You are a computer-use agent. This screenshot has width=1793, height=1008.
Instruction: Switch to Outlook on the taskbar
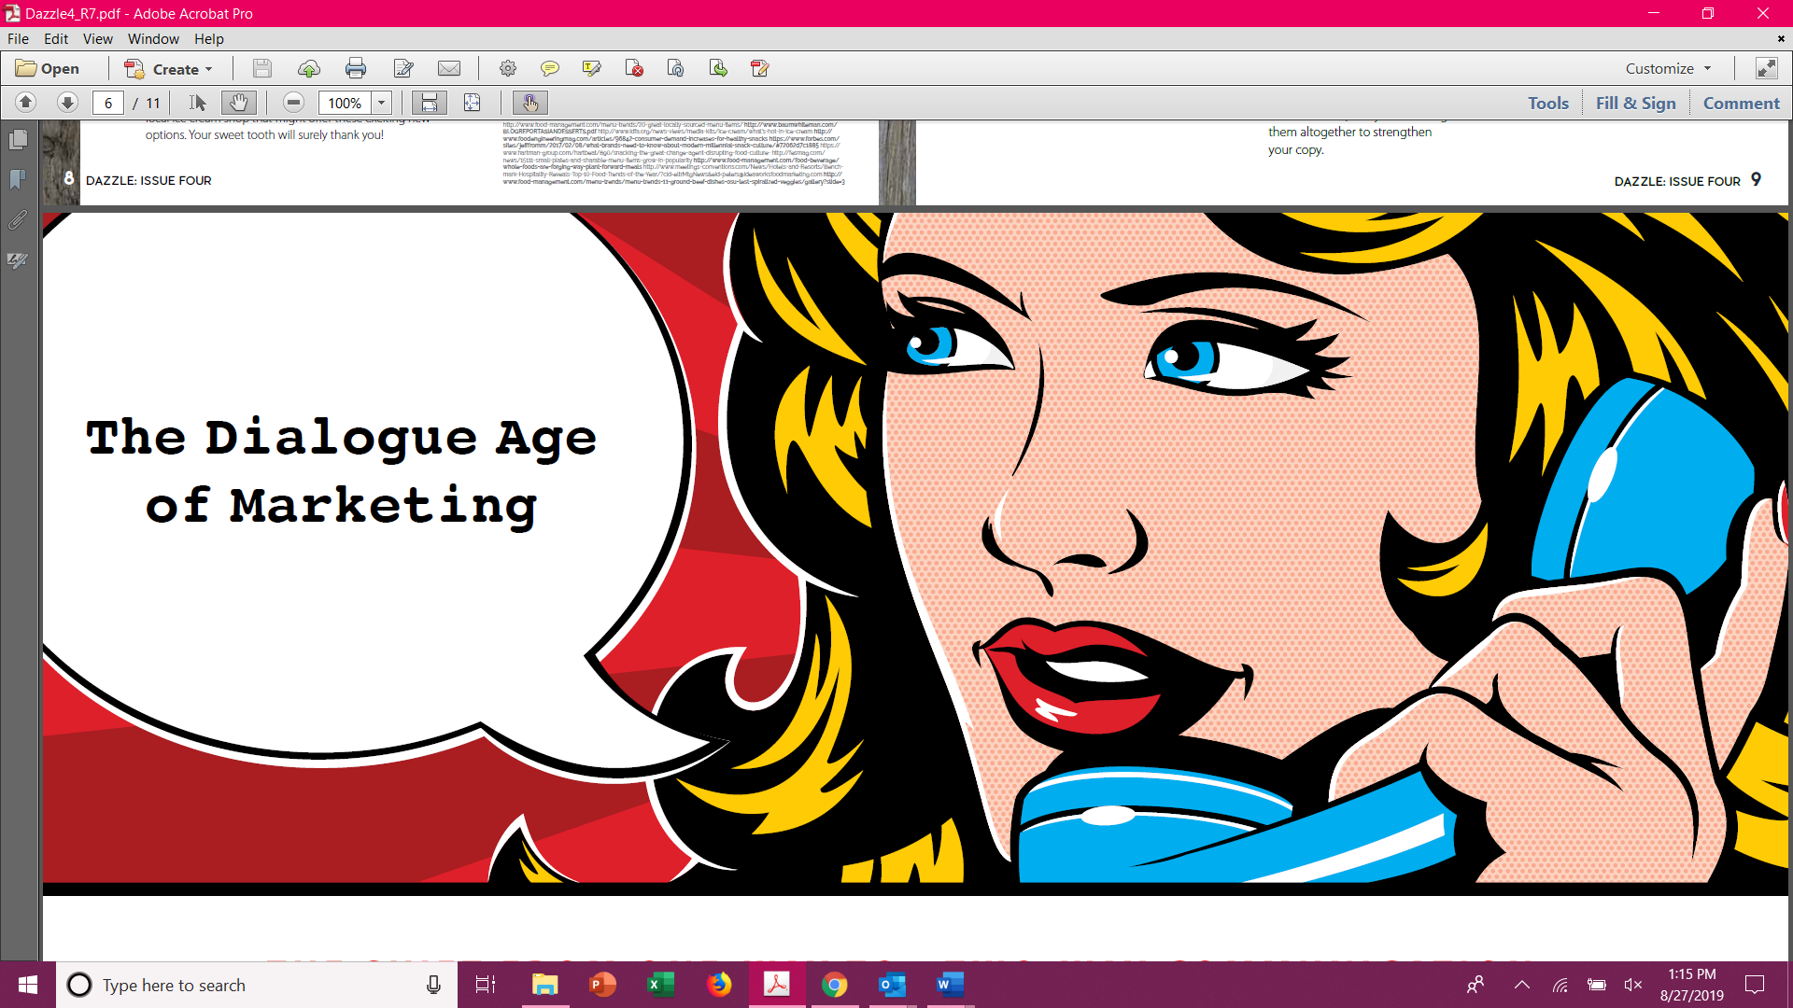click(892, 985)
